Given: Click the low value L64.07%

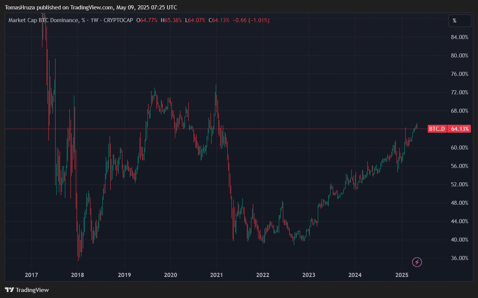Looking at the screenshot, I should (x=196, y=20).
